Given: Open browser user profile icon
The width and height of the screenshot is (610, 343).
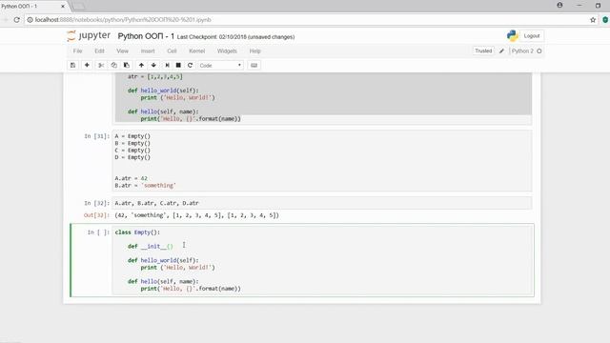Looking at the screenshot, I should (559, 5).
